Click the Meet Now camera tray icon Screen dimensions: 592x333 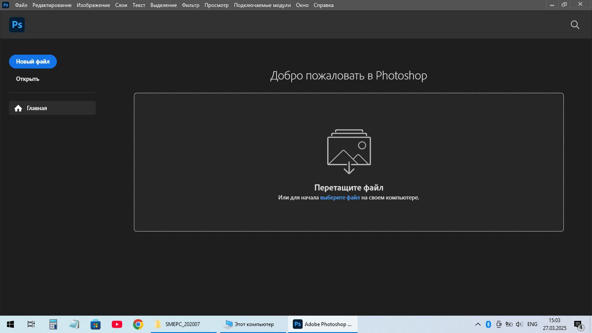coord(499,324)
